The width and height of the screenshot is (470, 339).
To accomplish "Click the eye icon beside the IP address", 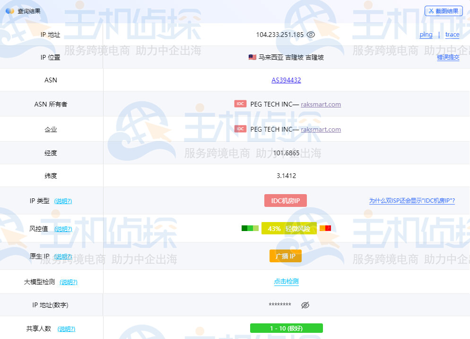I will (x=311, y=35).
